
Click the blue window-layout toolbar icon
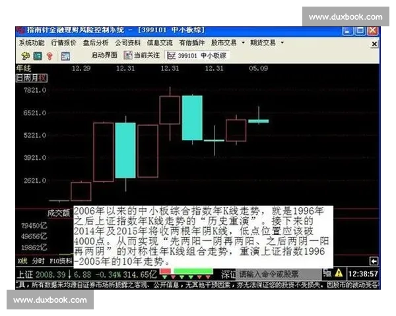tap(65, 56)
